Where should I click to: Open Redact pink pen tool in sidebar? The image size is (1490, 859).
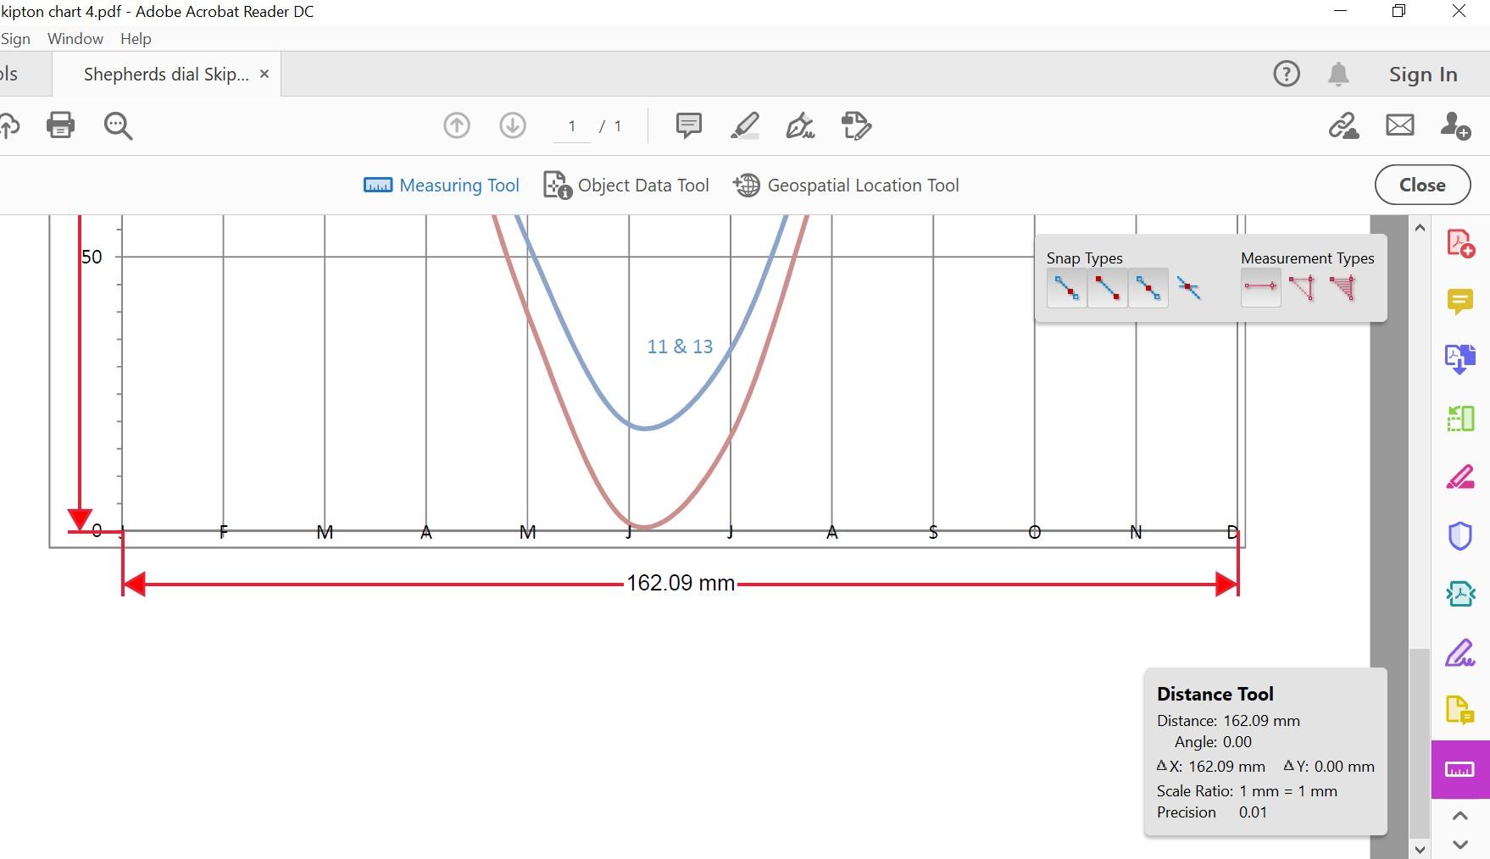tap(1460, 477)
